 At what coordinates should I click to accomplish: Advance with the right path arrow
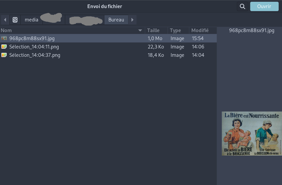pos(132,20)
